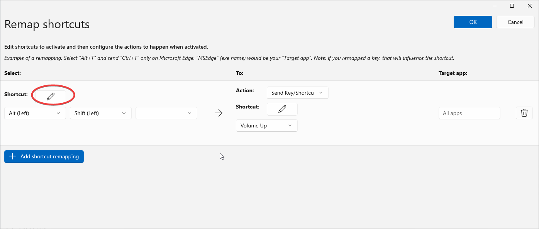Click the arrow icon between shortcut columns

coord(219,113)
